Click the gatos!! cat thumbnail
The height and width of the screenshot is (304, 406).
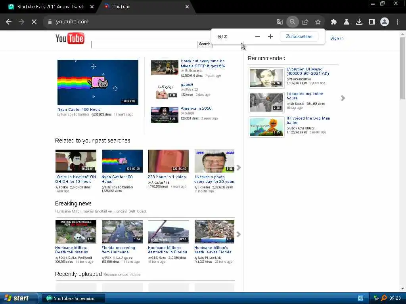click(165, 91)
